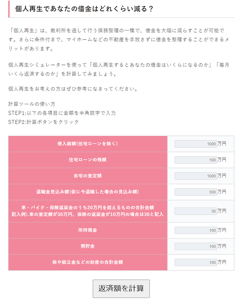Focus the 退職金見込み額 input showing 300
Image resolution: width=242 pixels, height=301 pixels.
[195, 192]
